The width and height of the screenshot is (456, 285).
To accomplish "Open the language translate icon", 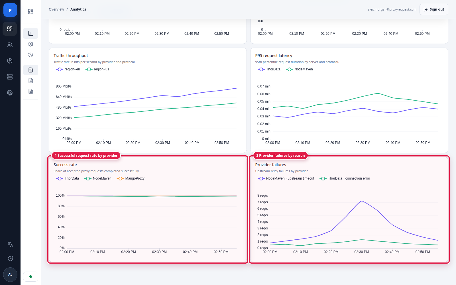I will click(x=10, y=244).
